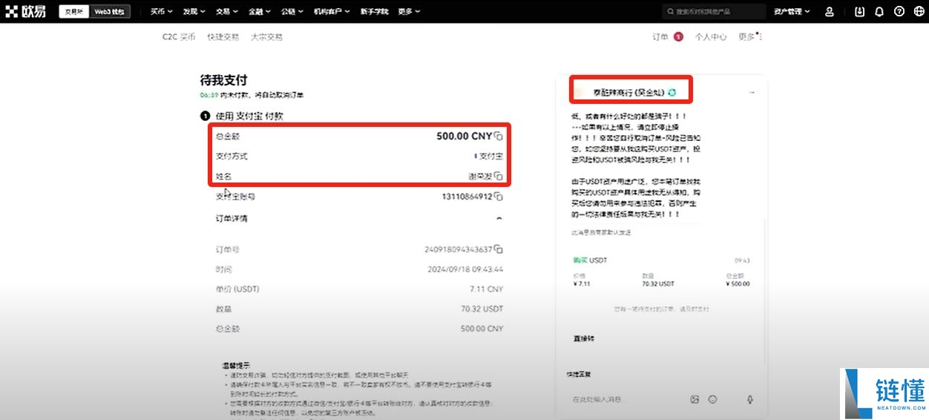The width and height of the screenshot is (929, 420).
Task: Click the microphone voice icon in chat
Action: point(750,399)
